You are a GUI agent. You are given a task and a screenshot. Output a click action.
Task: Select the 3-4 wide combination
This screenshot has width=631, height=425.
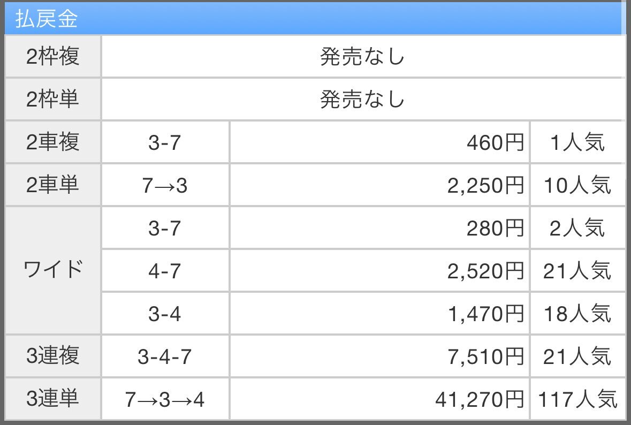(165, 314)
